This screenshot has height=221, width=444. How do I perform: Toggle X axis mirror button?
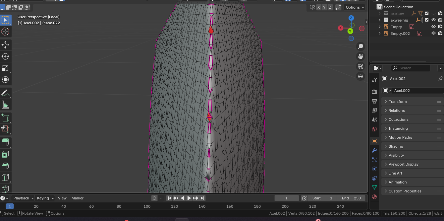point(319,7)
